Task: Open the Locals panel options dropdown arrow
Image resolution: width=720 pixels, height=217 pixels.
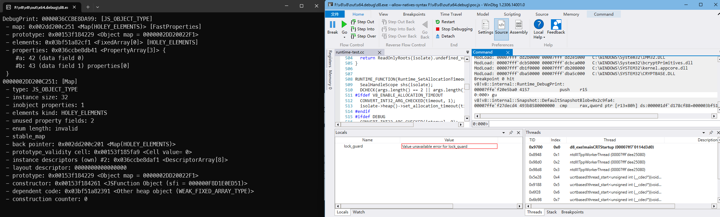Action: 504,133
